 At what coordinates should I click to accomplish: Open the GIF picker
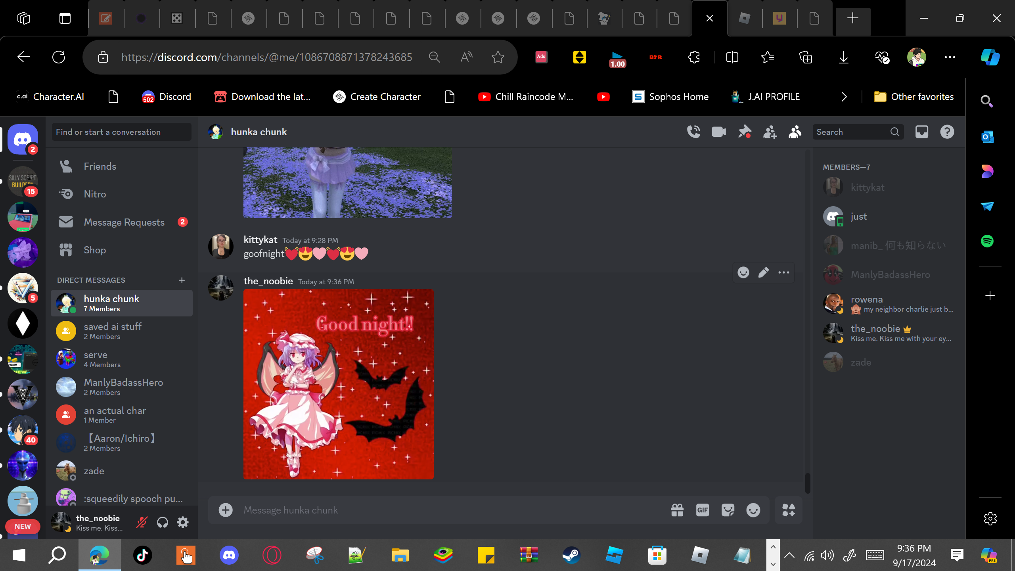coord(702,510)
